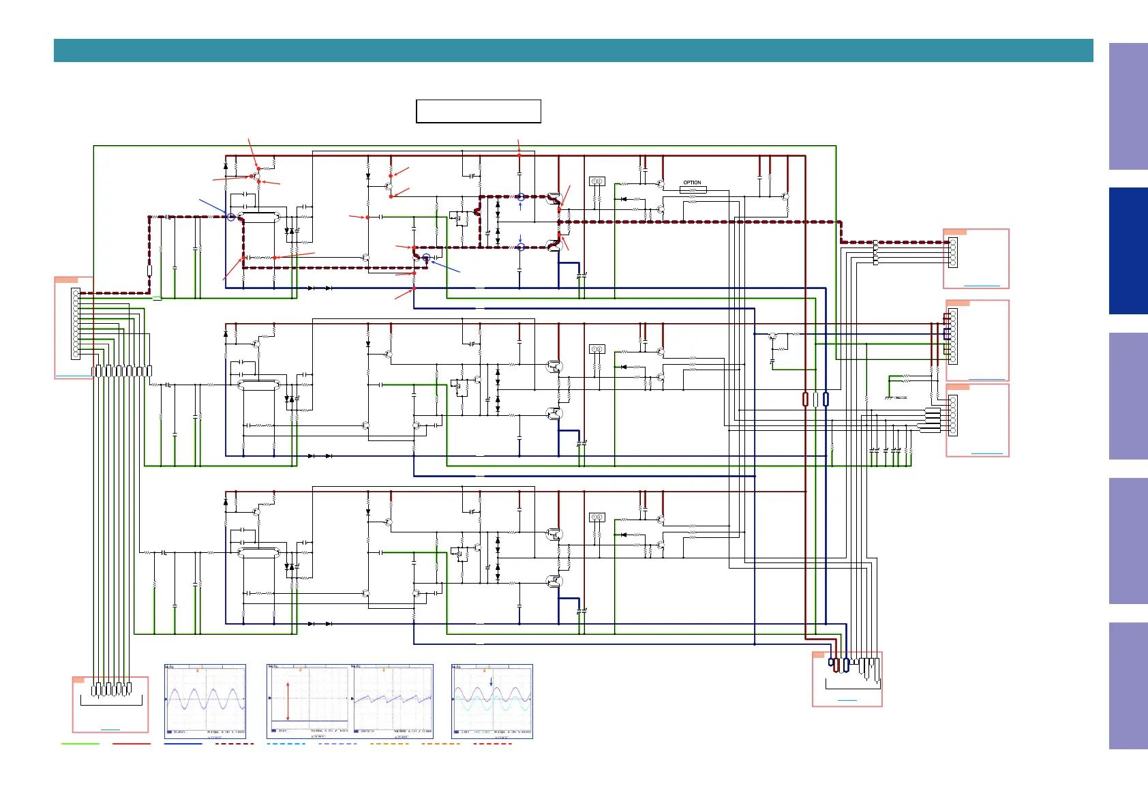Image resolution: width=1148 pixels, height=812 pixels.
Task: Open the dual sine wave oscilloscope image
Action: tap(492, 702)
